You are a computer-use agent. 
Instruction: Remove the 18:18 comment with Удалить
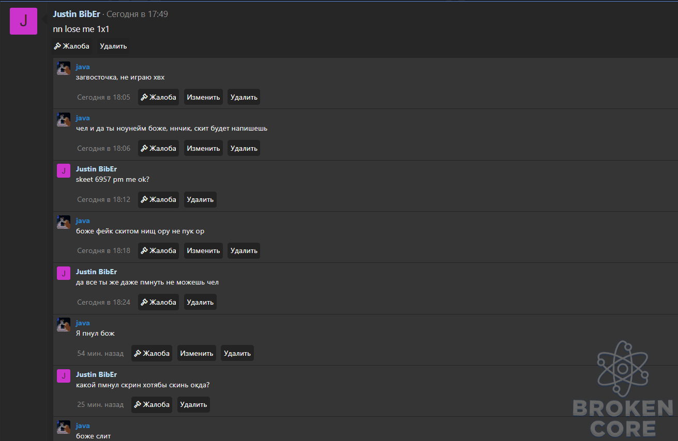click(x=244, y=250)
